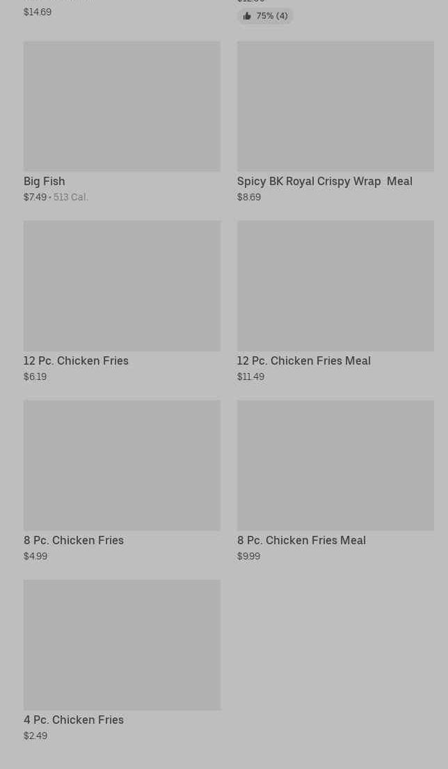
Task: Click the 12 Pc. Chicken Fries Meal name
Action: pyautogui.click(x=303, y=360)
